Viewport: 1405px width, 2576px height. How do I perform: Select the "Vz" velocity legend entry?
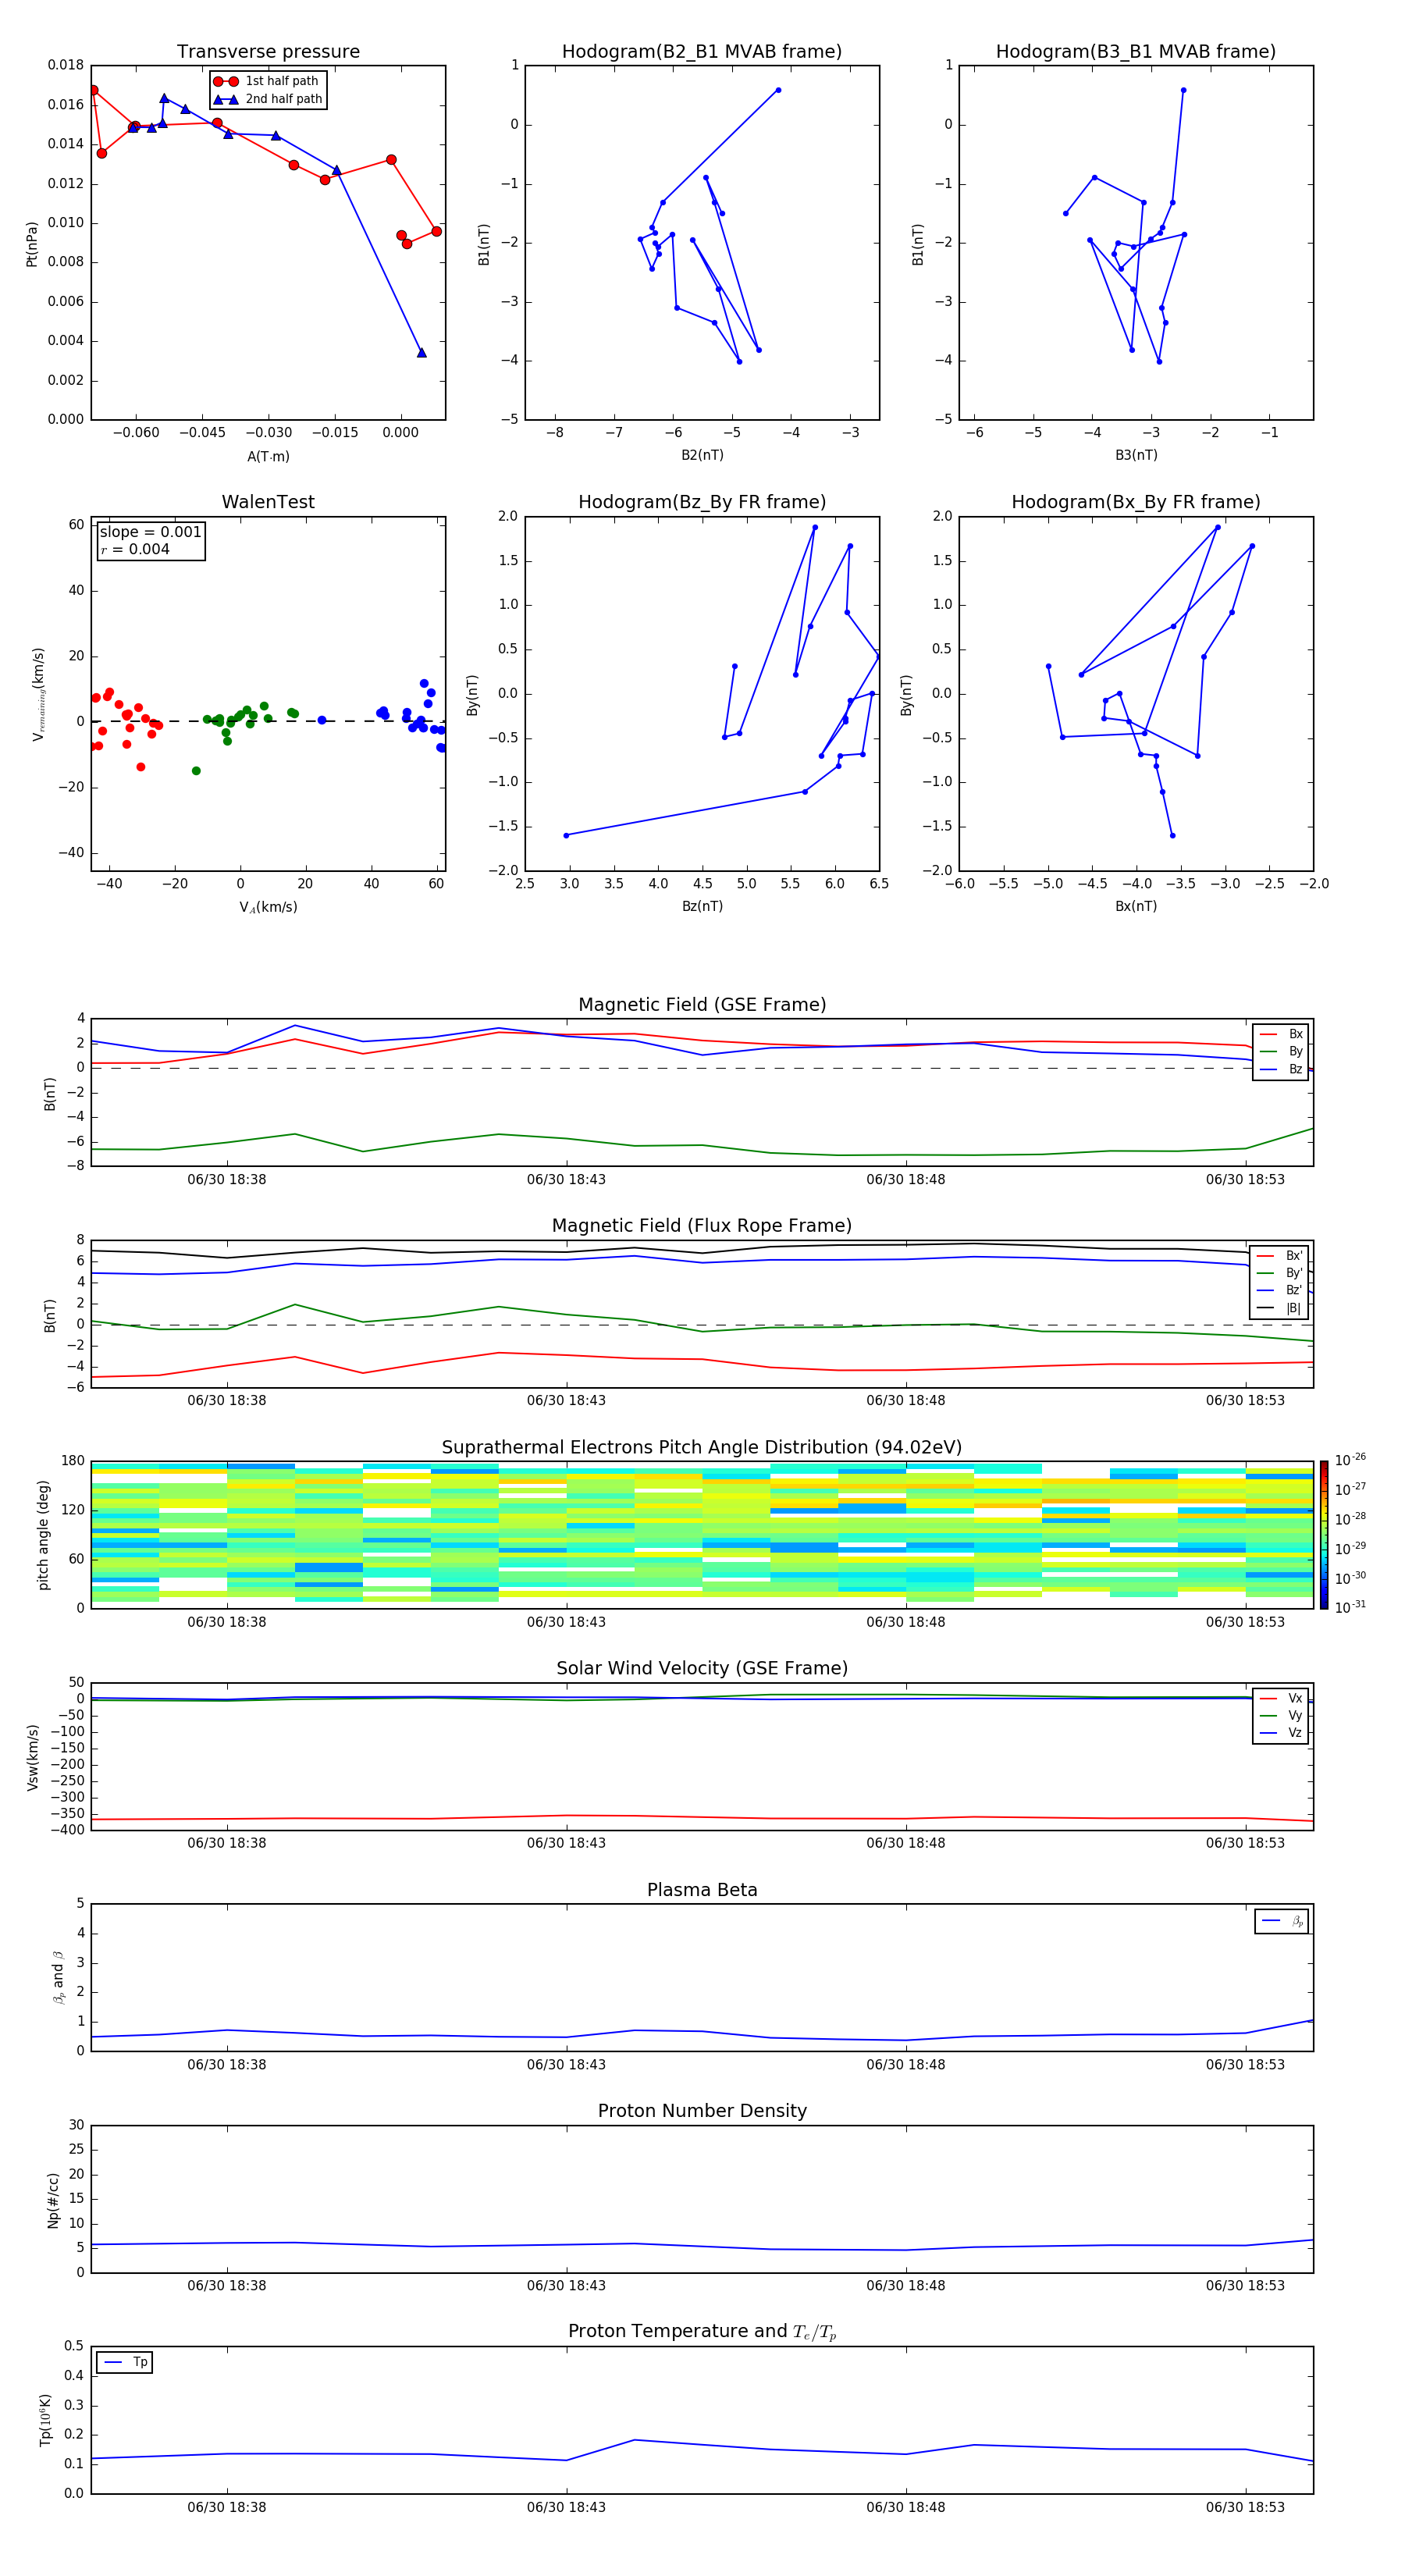[1281, 1733]
